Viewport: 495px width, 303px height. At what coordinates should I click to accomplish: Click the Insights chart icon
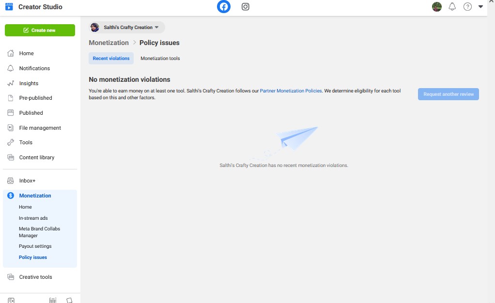11,83
